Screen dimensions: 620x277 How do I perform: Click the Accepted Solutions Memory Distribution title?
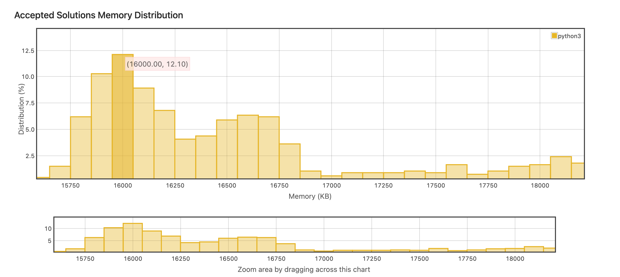pyautogui.click(x=99, y=15)
